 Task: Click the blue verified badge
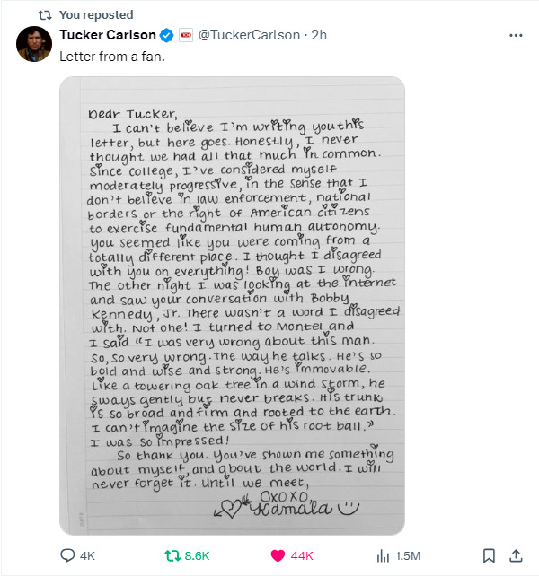point(166,35)
